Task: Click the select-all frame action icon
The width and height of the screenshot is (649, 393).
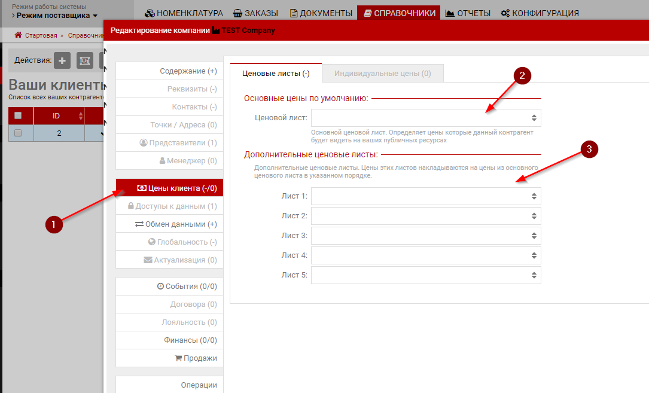Action: [84, 60]
